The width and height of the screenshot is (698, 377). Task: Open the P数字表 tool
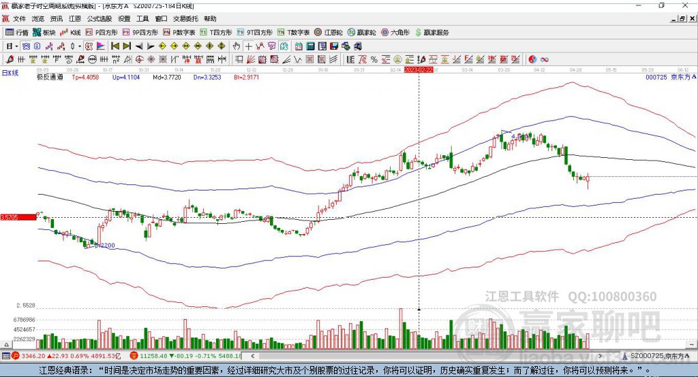[179, 33]
